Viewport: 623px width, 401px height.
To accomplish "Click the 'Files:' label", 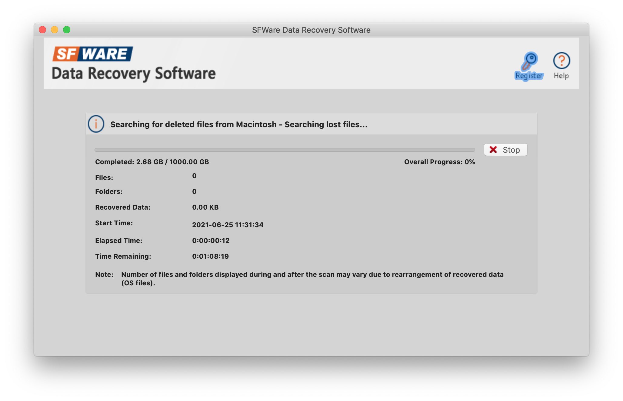I will tap(104, 177).
